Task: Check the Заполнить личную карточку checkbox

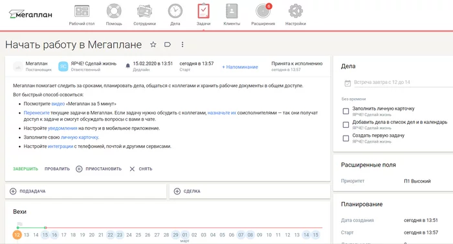Action: [x=346, y=111]
